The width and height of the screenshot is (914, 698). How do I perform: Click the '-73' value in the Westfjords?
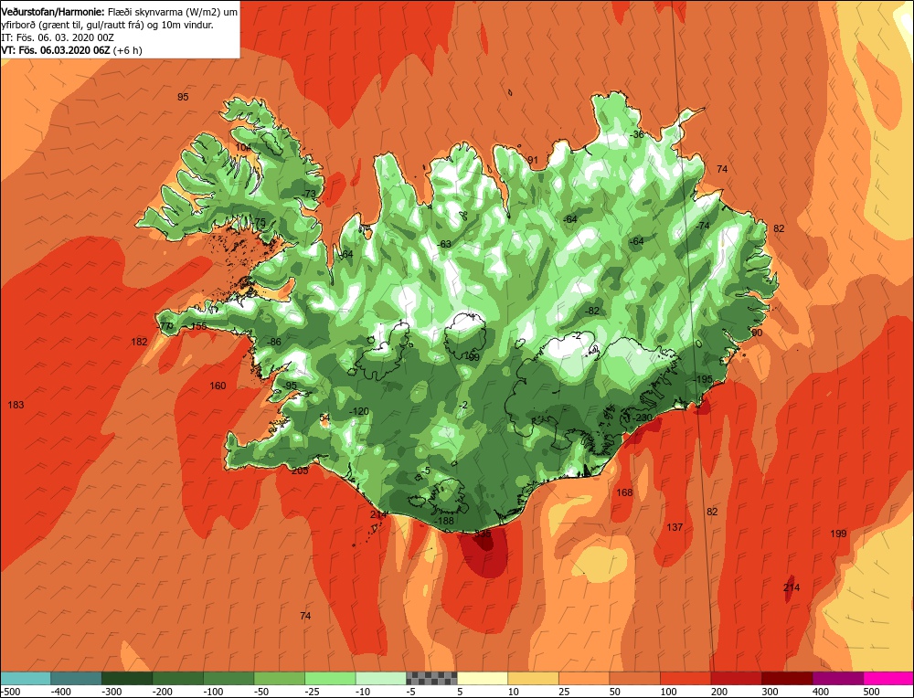click(x=309, y=194)
